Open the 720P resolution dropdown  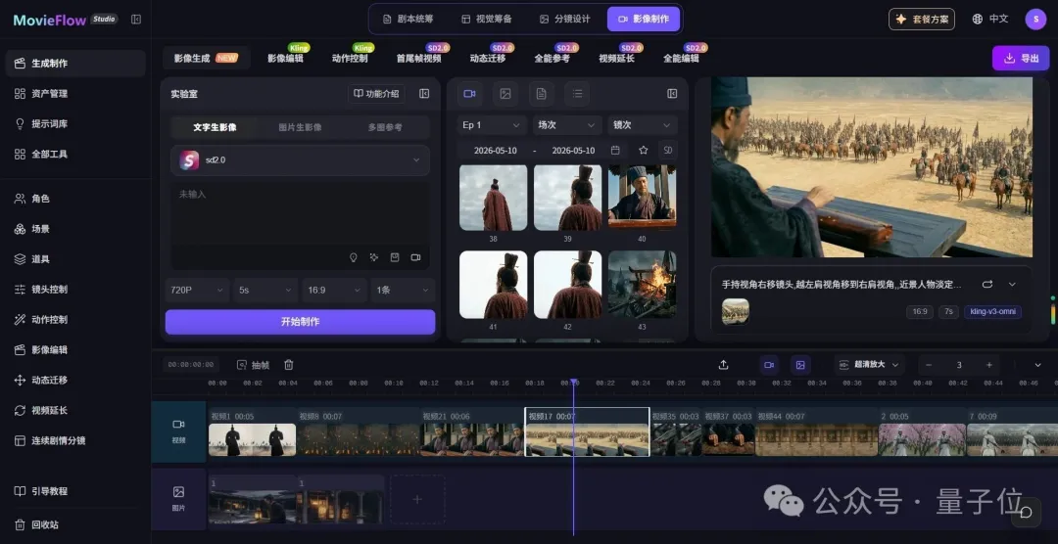point(197,290)
